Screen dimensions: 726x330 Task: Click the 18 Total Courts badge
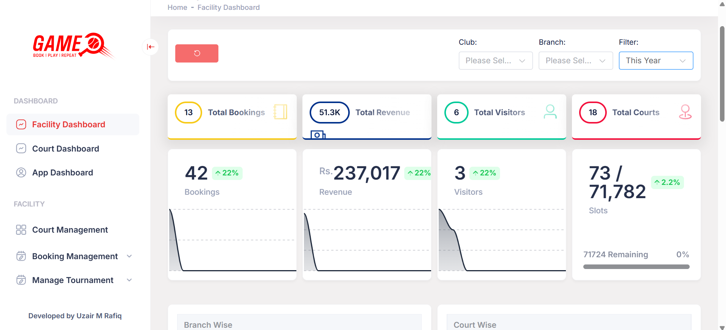(593, 113)
